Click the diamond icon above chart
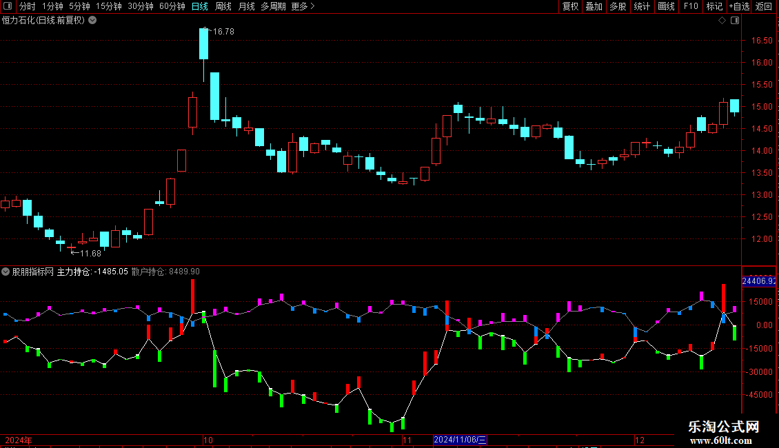Viewport: 779px width, 448px height. click(x=722, y=21)
